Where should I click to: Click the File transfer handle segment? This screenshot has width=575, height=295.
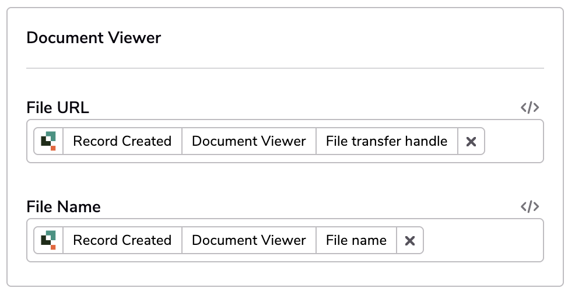pyautogui.click(x=387, y=142)
